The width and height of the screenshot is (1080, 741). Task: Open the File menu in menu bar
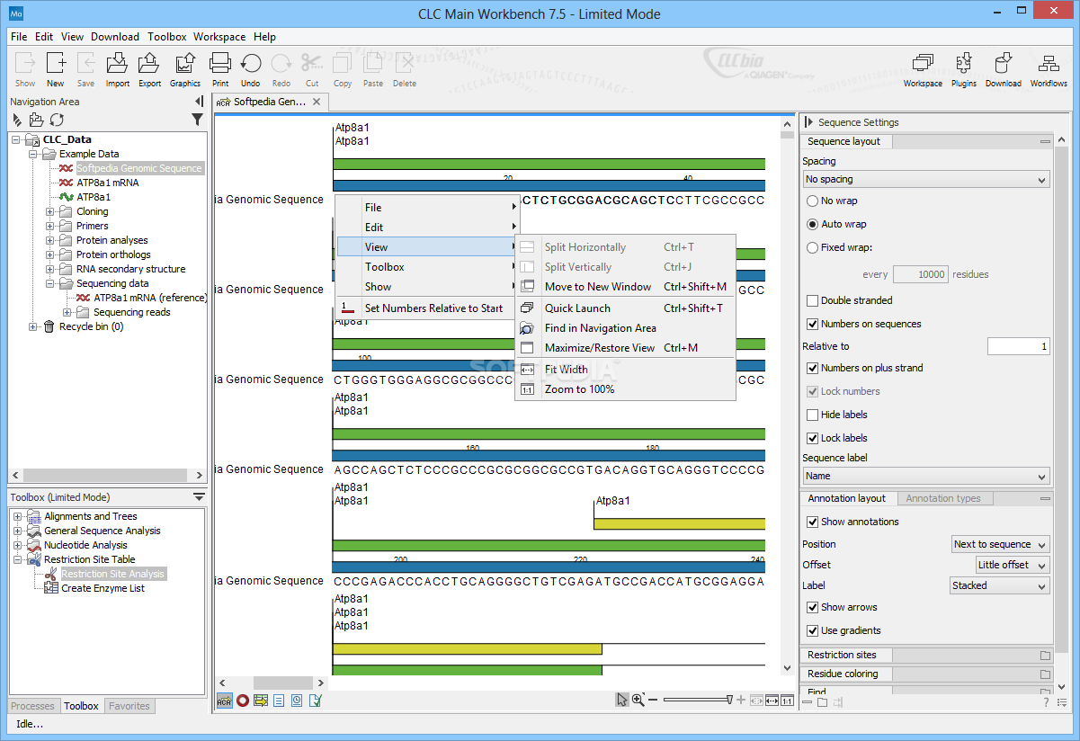tap(19, 37)
